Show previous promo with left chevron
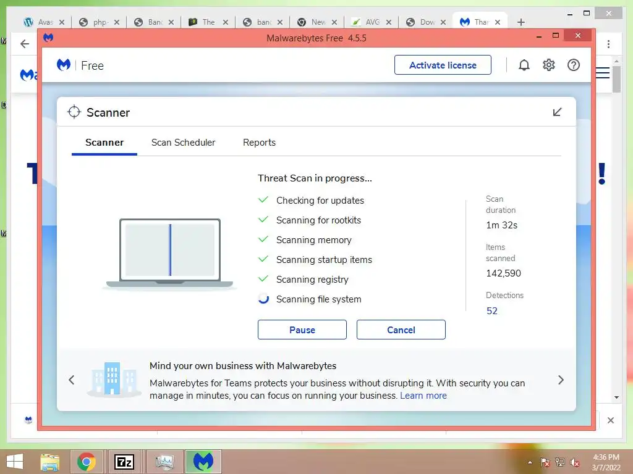 pyautogui.click(x=72, y=380)
